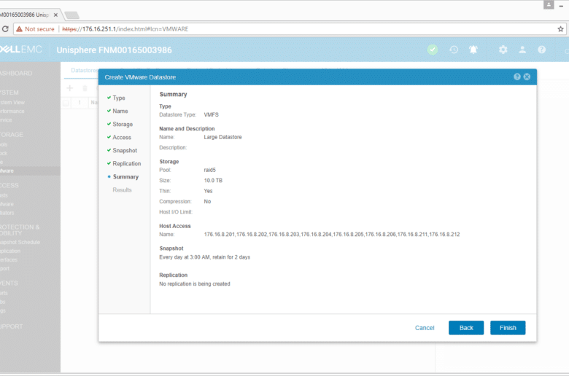Click the green system status check icon
Screen dimensions: 569x376
[432, 50]
